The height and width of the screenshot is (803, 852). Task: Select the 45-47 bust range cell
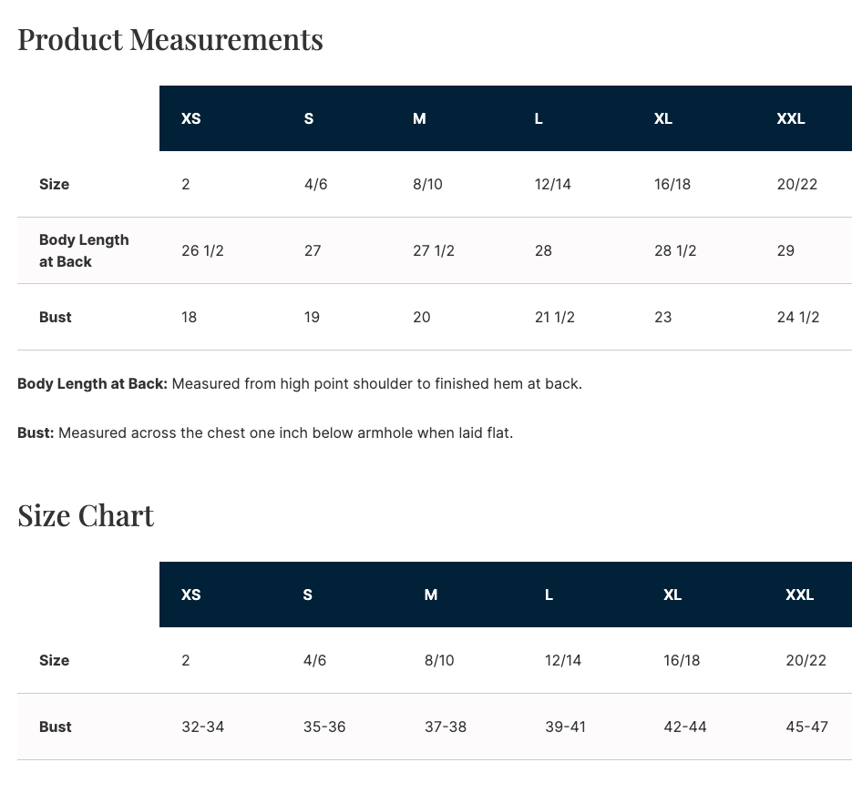pyautogui.click(x=806, y=727)
